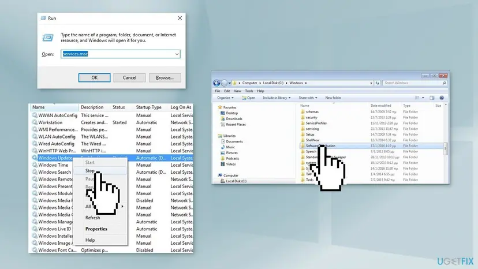
Task: Toggle the preview pane icon in Explorer
Action: [x=432, y=98]
